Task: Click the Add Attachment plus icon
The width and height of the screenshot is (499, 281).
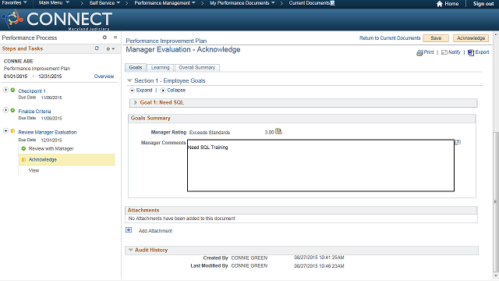Action: pos(129,230)
